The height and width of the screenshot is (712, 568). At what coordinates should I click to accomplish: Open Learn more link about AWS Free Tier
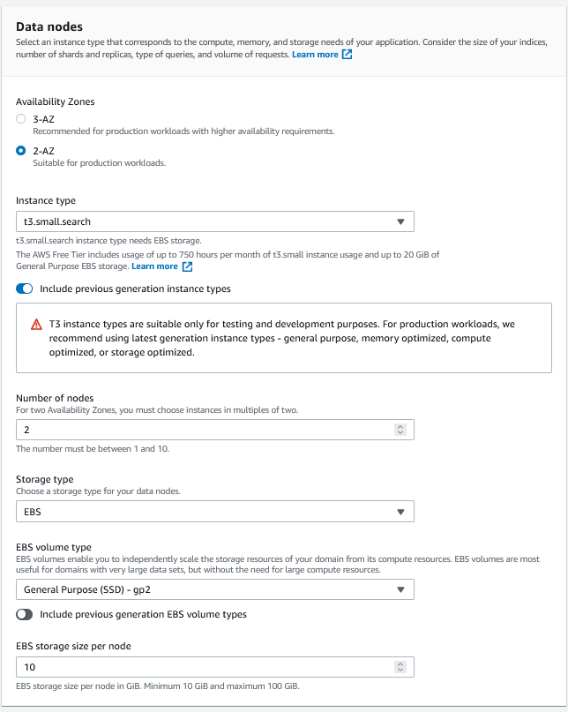pyautogui.click(x=154, y=266)
